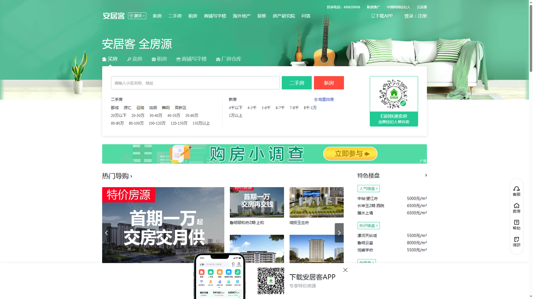533x299 pixels.
Task: Click the 安居客 logo
Action: click(114, 16)
